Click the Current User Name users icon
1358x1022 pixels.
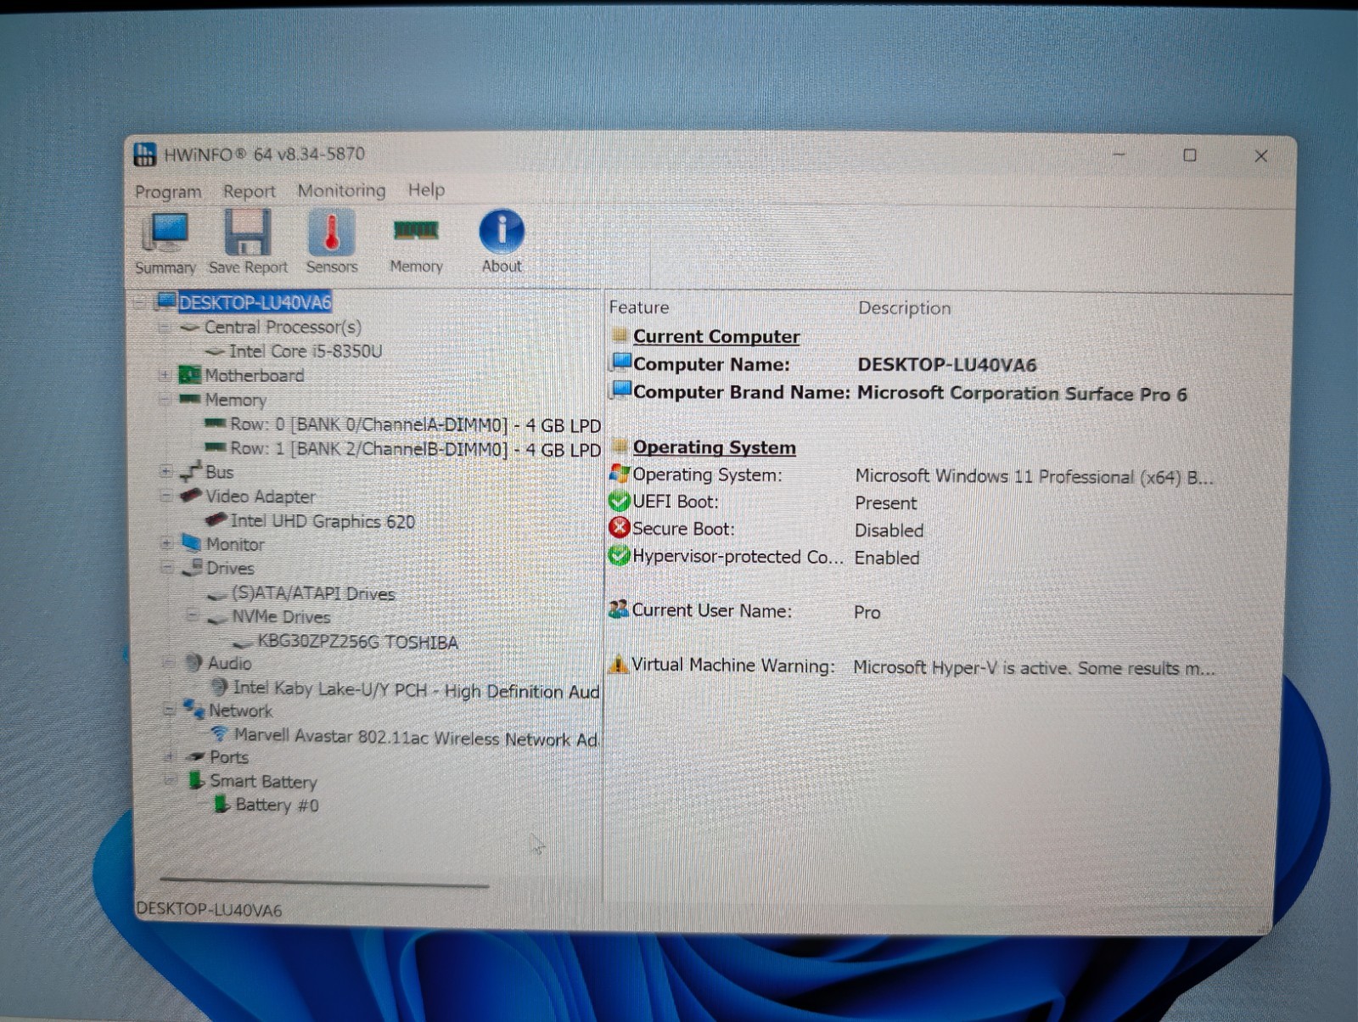coord(619,609)
